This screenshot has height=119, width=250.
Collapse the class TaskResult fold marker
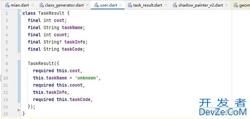(21, 13)
